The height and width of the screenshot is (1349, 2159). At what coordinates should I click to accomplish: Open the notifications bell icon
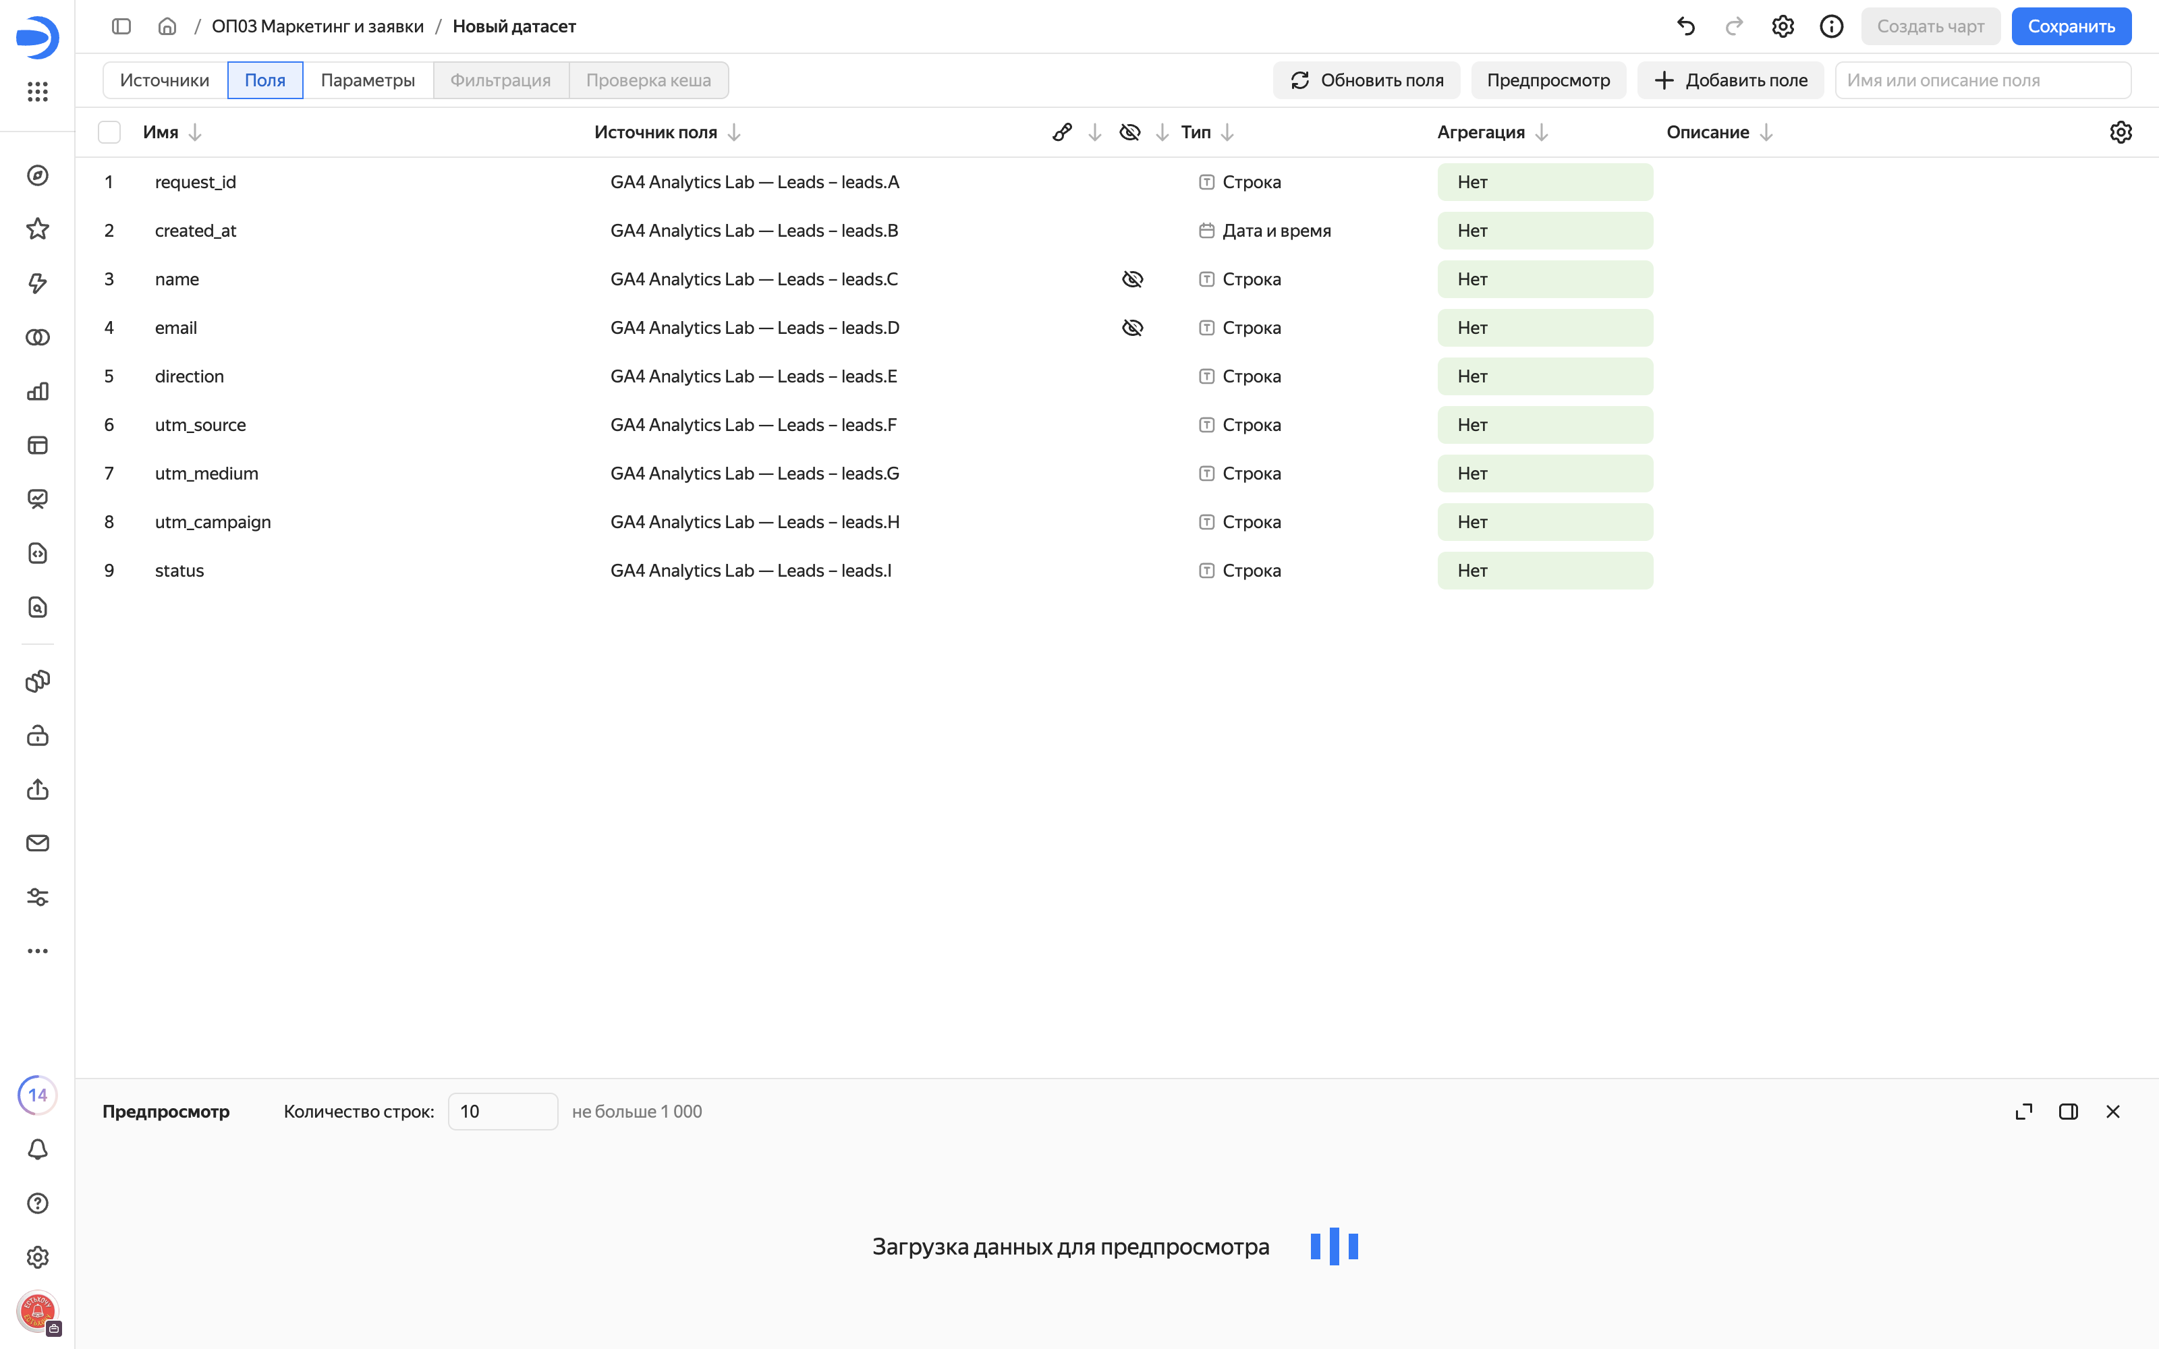click(x=38, y=1149)
